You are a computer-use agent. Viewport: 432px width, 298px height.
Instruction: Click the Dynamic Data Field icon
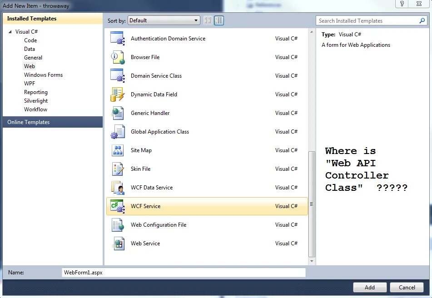coord(118,94)
